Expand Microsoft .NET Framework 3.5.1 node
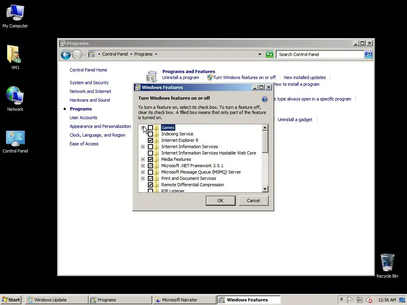The image size is (407, 305). 143,166
